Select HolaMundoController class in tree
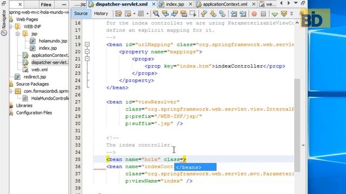 [x=50, y=99]
